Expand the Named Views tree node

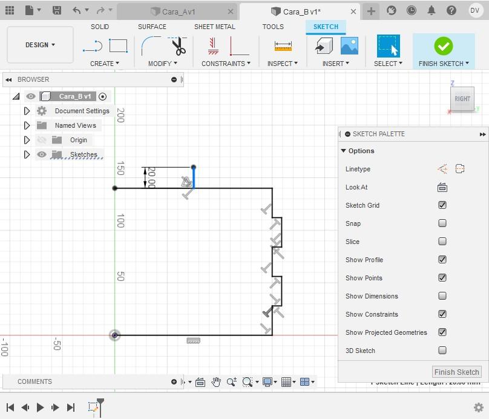click(27, 125)
